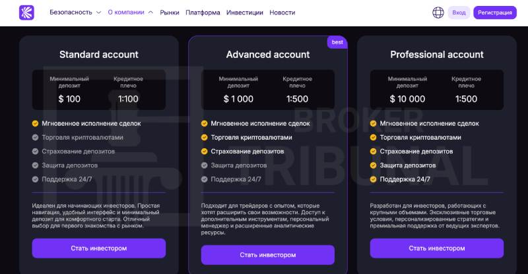The height and width of the screenshot is (274, 528).
Task: Click the purple company logo icon
Action: pos(26,13)
